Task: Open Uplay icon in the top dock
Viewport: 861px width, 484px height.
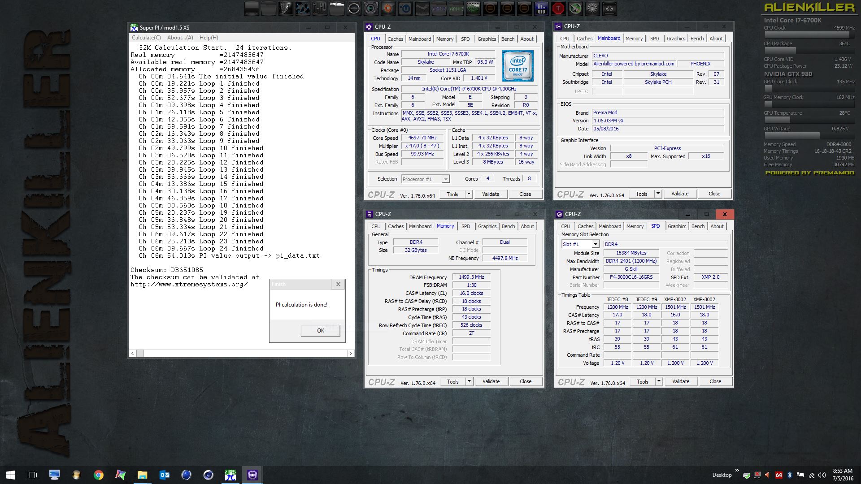Action: click(x=405, y=9)
